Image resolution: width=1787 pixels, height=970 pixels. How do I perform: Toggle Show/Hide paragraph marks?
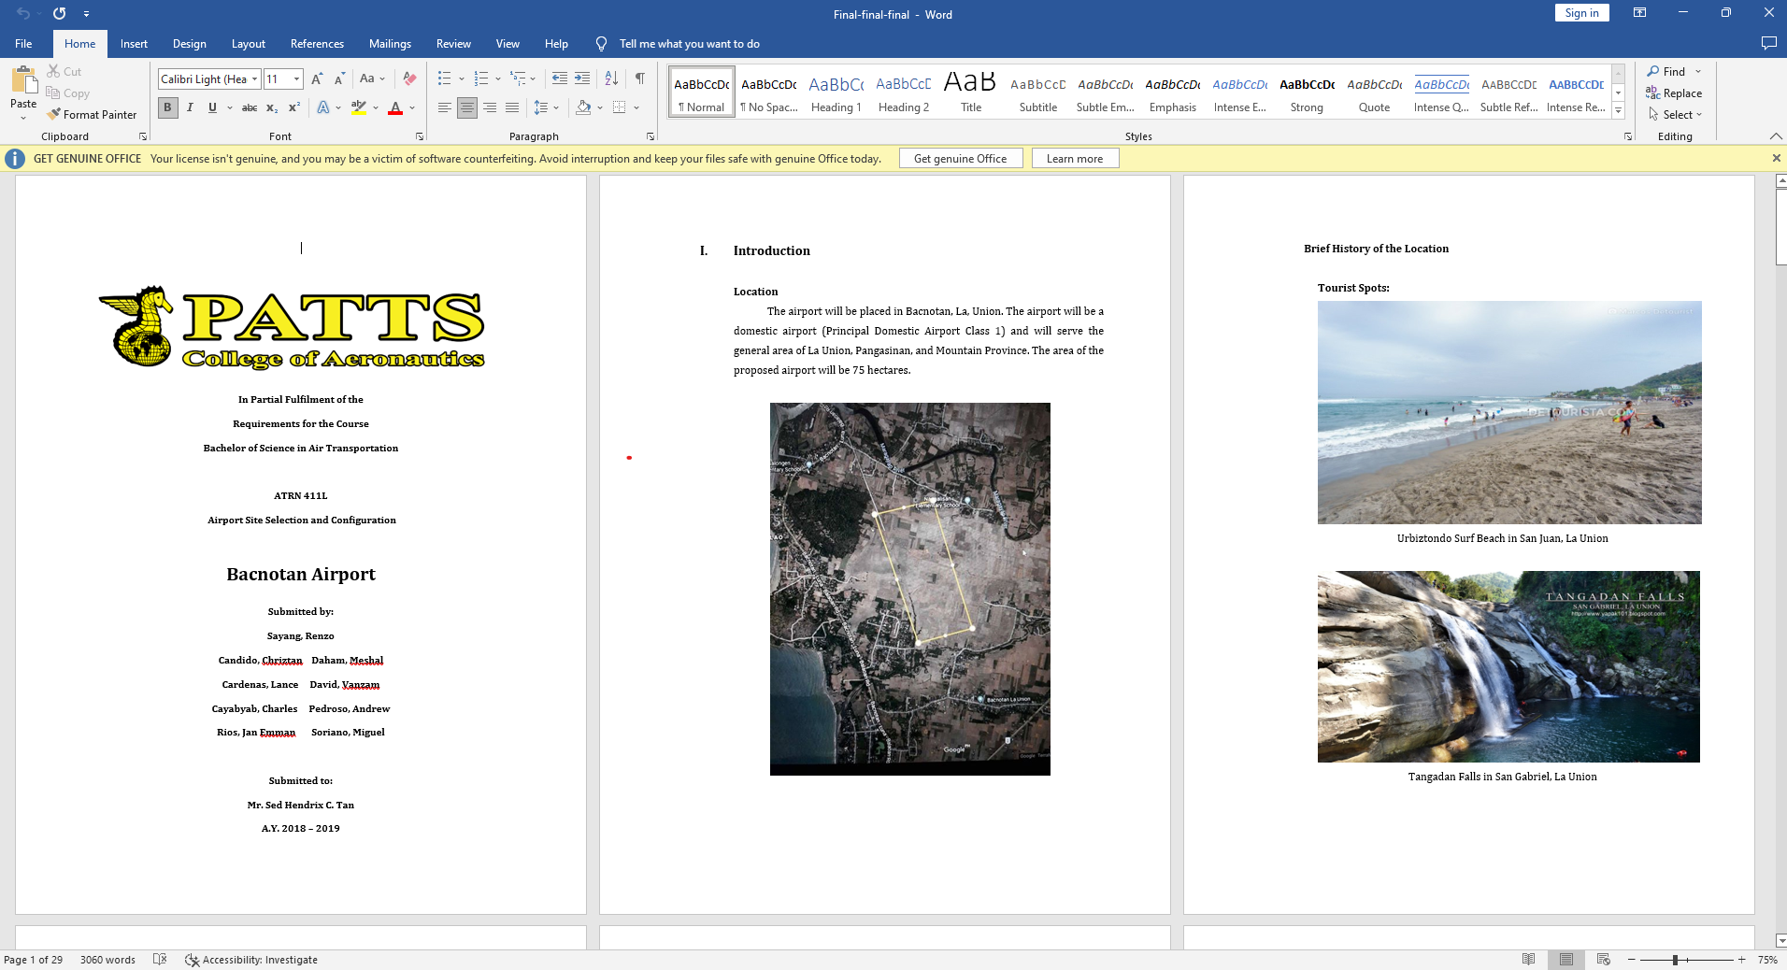tap(640, 79)
